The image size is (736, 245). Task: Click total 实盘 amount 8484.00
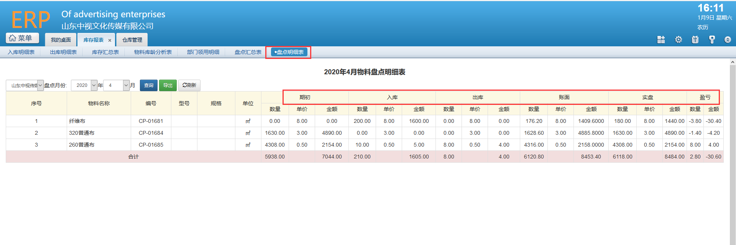click(x=675, y=157)
